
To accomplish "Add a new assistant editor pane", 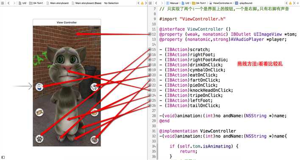I will 298,3.
